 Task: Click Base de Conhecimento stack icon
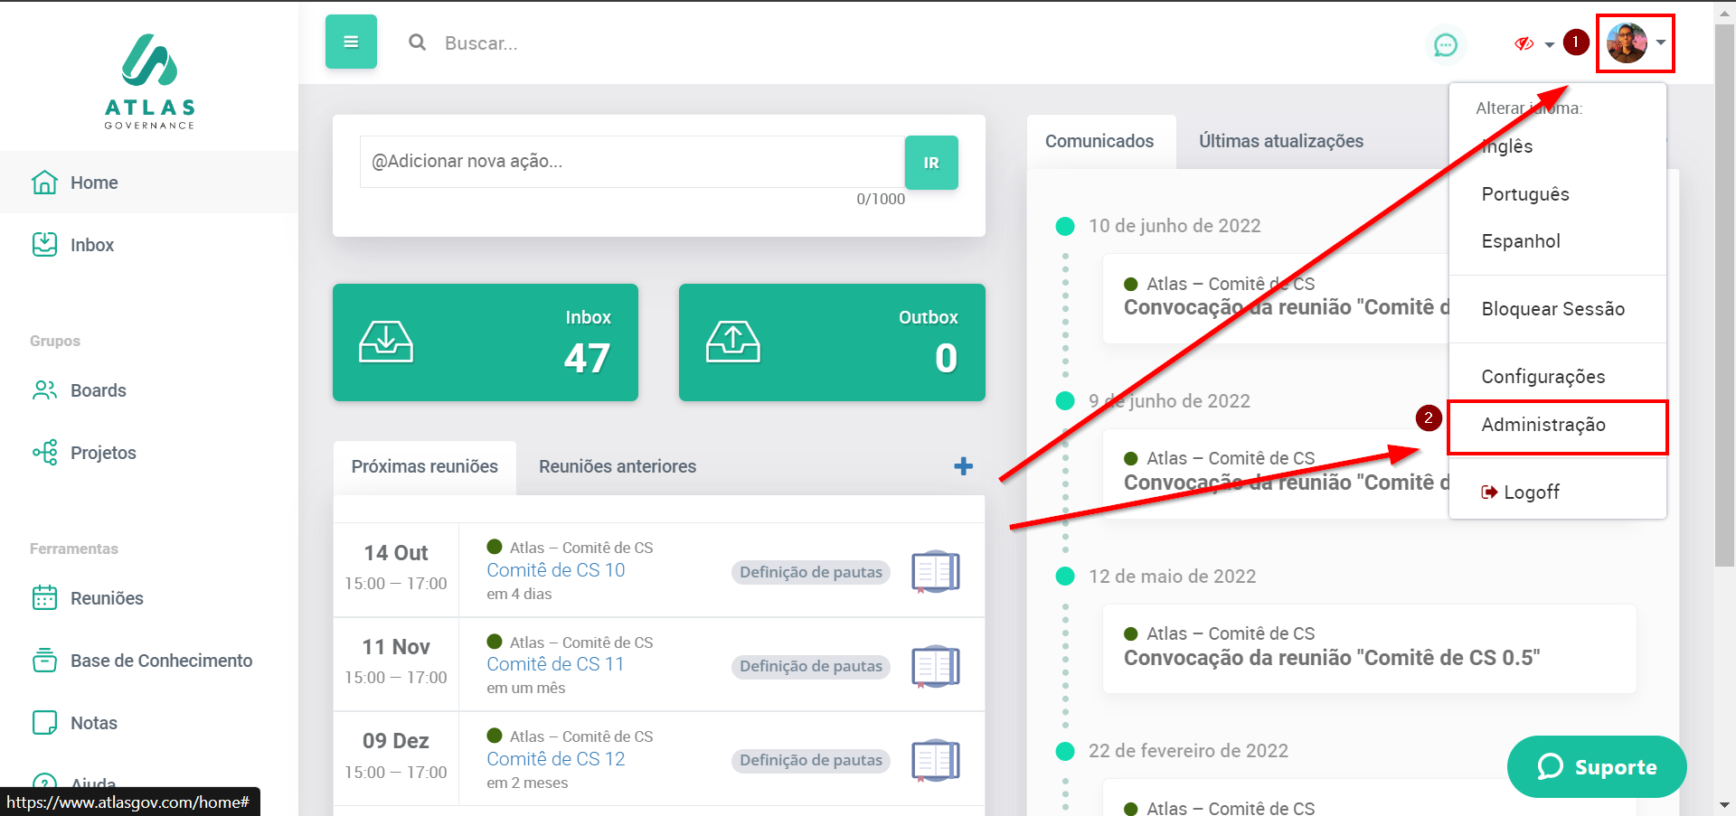pyautogui.click(x=44, y=660)
